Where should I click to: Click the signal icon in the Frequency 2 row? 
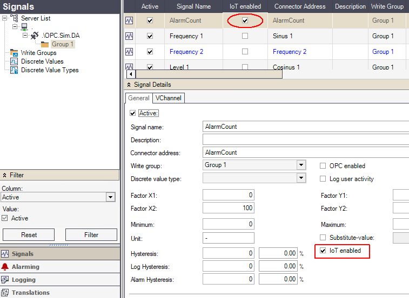coord(129,52)
